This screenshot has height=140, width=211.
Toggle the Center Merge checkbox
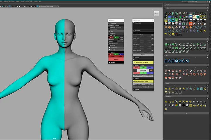(109, 44)
